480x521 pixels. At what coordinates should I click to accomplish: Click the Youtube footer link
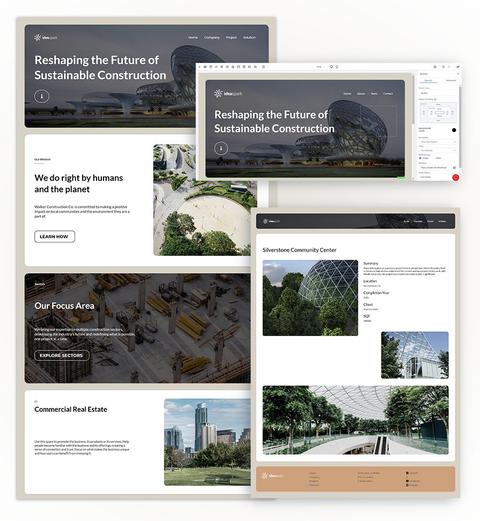(x=412, y=485)
